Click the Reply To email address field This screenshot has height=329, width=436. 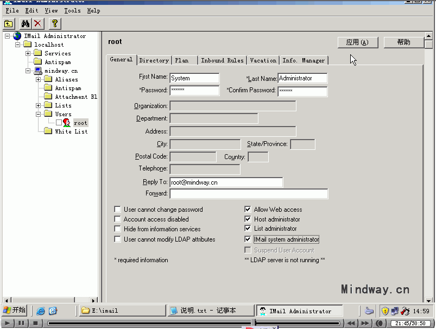pyautogui.click(x=226, y=182)
